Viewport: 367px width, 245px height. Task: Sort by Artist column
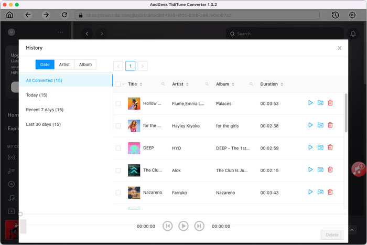pyautogui.click(x=187, y=84)
